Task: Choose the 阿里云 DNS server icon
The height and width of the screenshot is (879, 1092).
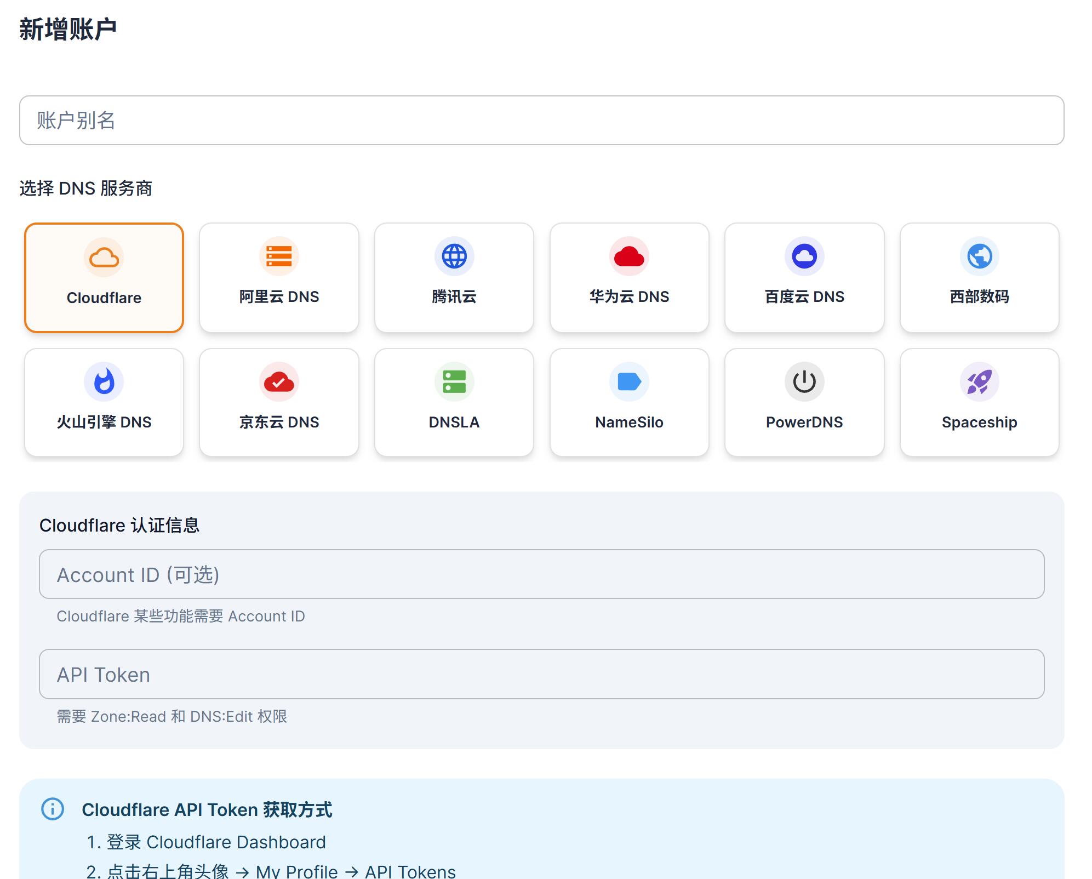Action: 279,256
